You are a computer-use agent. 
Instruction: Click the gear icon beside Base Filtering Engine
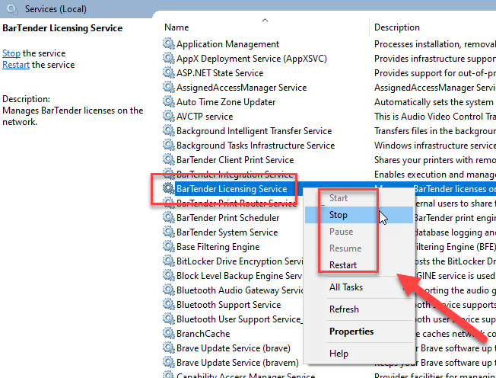click(169, 247)
